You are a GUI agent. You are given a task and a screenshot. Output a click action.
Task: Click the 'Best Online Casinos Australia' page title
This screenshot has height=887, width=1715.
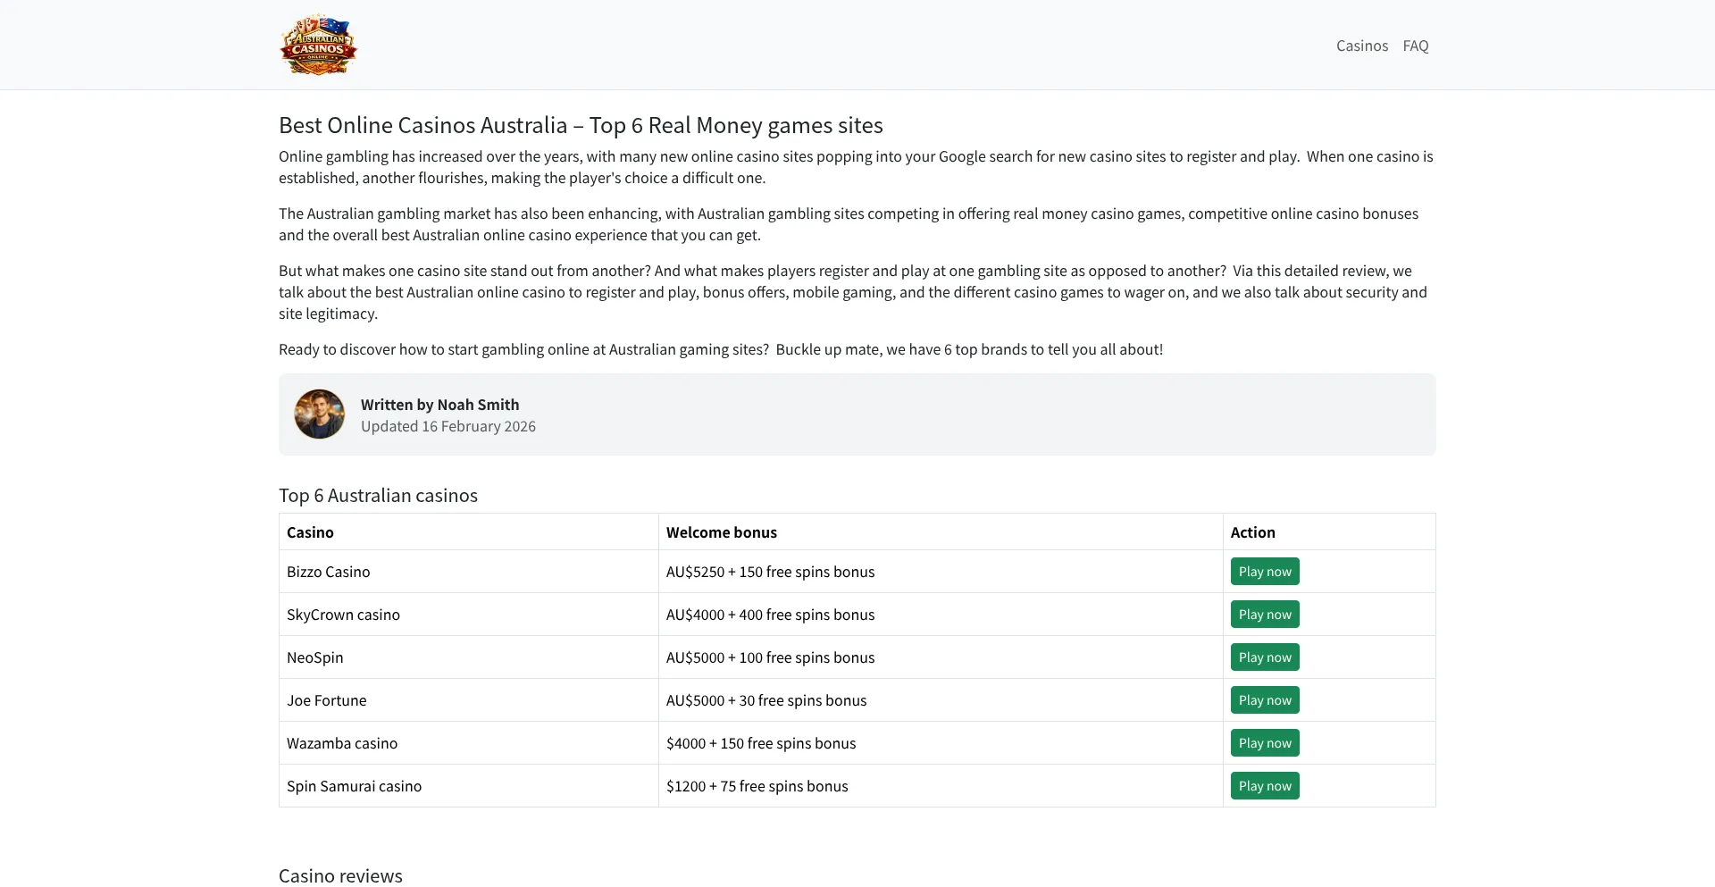581,125
